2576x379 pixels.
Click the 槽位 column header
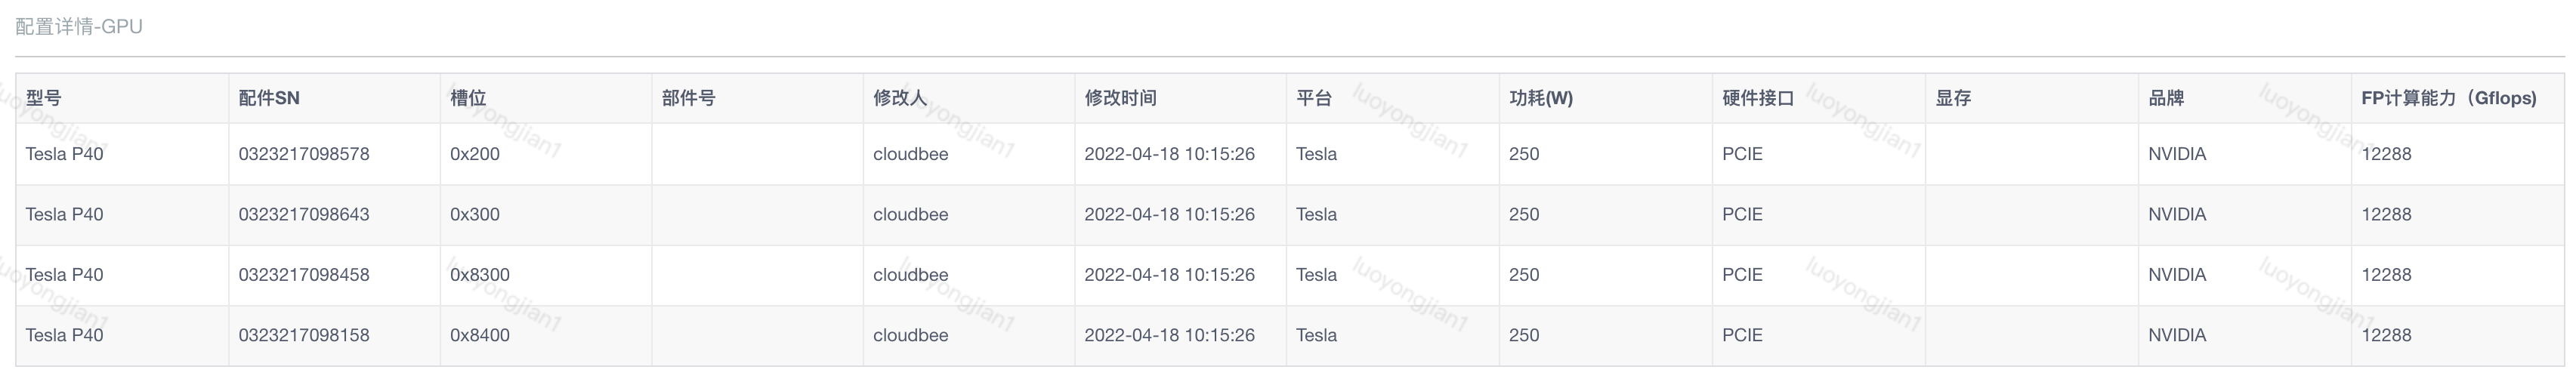468,98
